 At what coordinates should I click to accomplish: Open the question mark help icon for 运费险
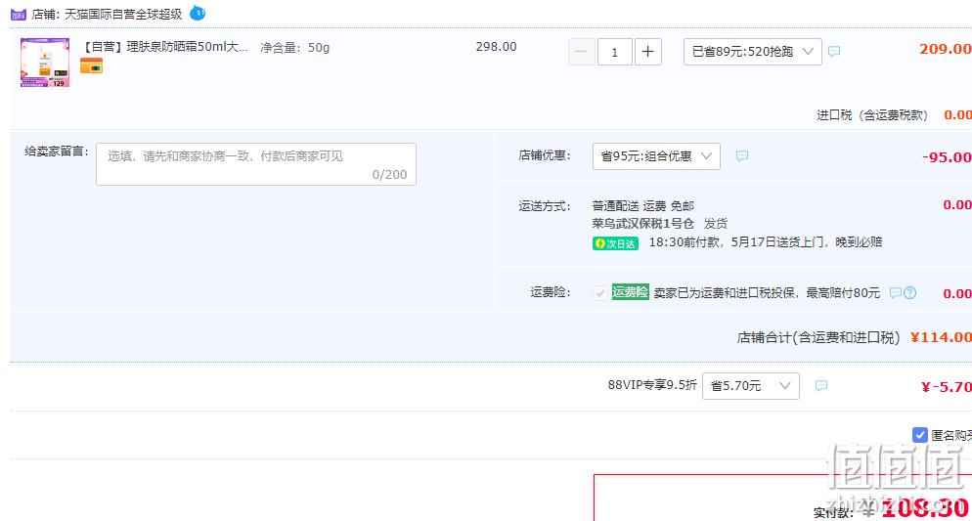coord(910,293)
